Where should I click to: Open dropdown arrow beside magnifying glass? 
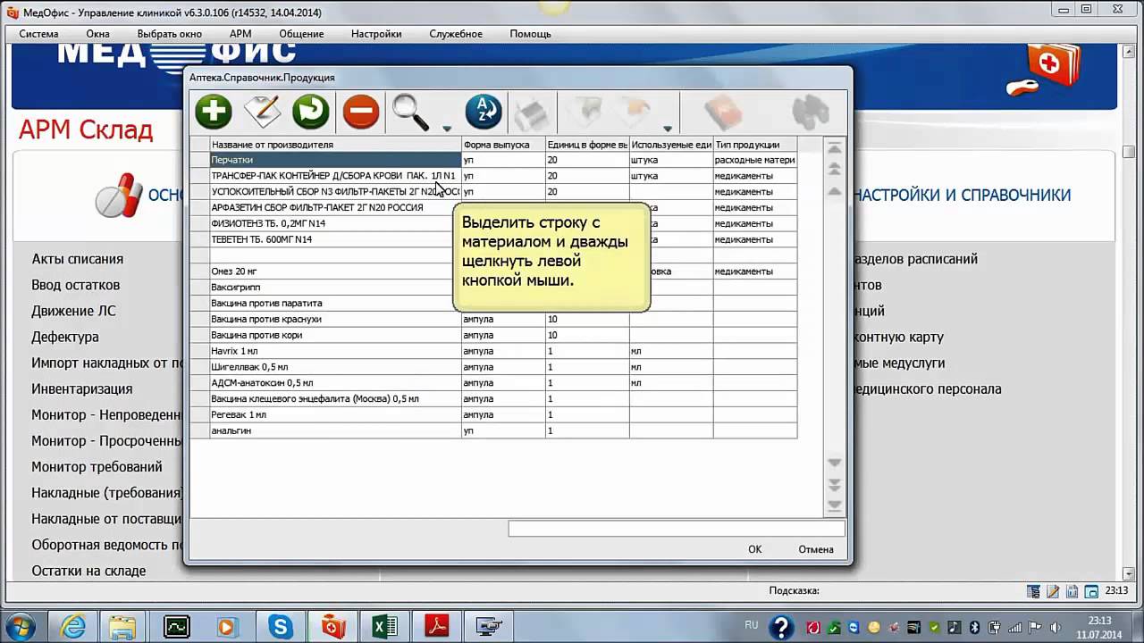[x=447, y=129]
